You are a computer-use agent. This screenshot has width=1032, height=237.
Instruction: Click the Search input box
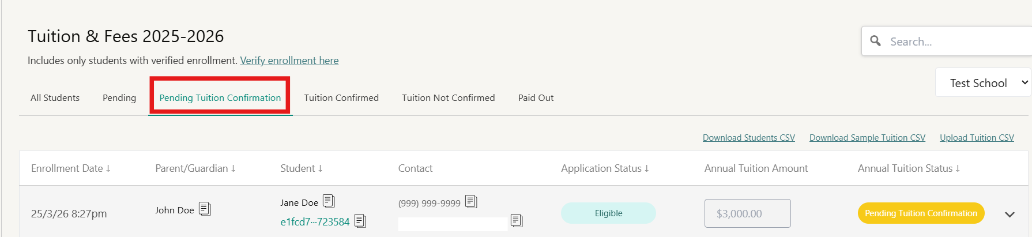[957, 42]
